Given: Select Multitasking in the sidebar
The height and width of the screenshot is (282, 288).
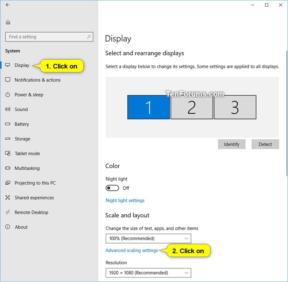Looking at the screenshot, I should 27,168.
